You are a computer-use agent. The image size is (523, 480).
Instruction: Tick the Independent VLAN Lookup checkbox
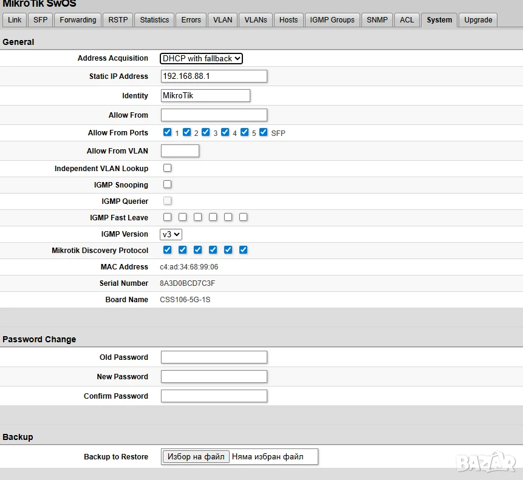pos(168,168)
